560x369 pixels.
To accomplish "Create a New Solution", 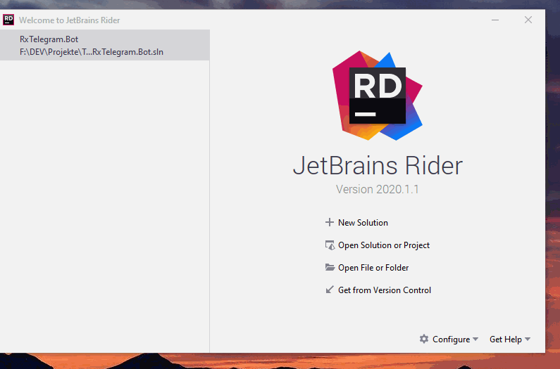I will click(x=363, y=223).
